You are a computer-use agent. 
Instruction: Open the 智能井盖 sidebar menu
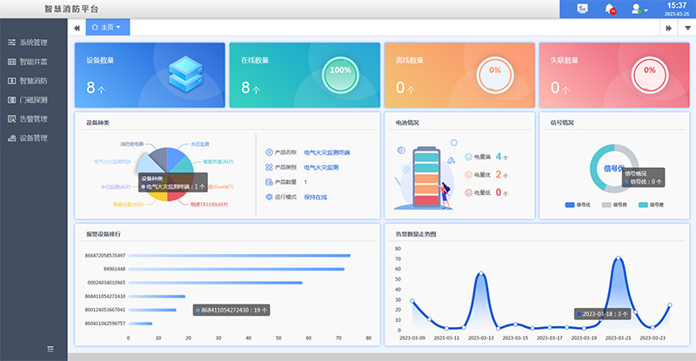click(33, 62)
